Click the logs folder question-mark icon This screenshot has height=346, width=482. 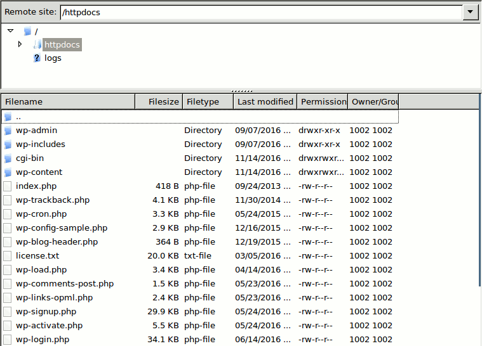pos(37,58)
